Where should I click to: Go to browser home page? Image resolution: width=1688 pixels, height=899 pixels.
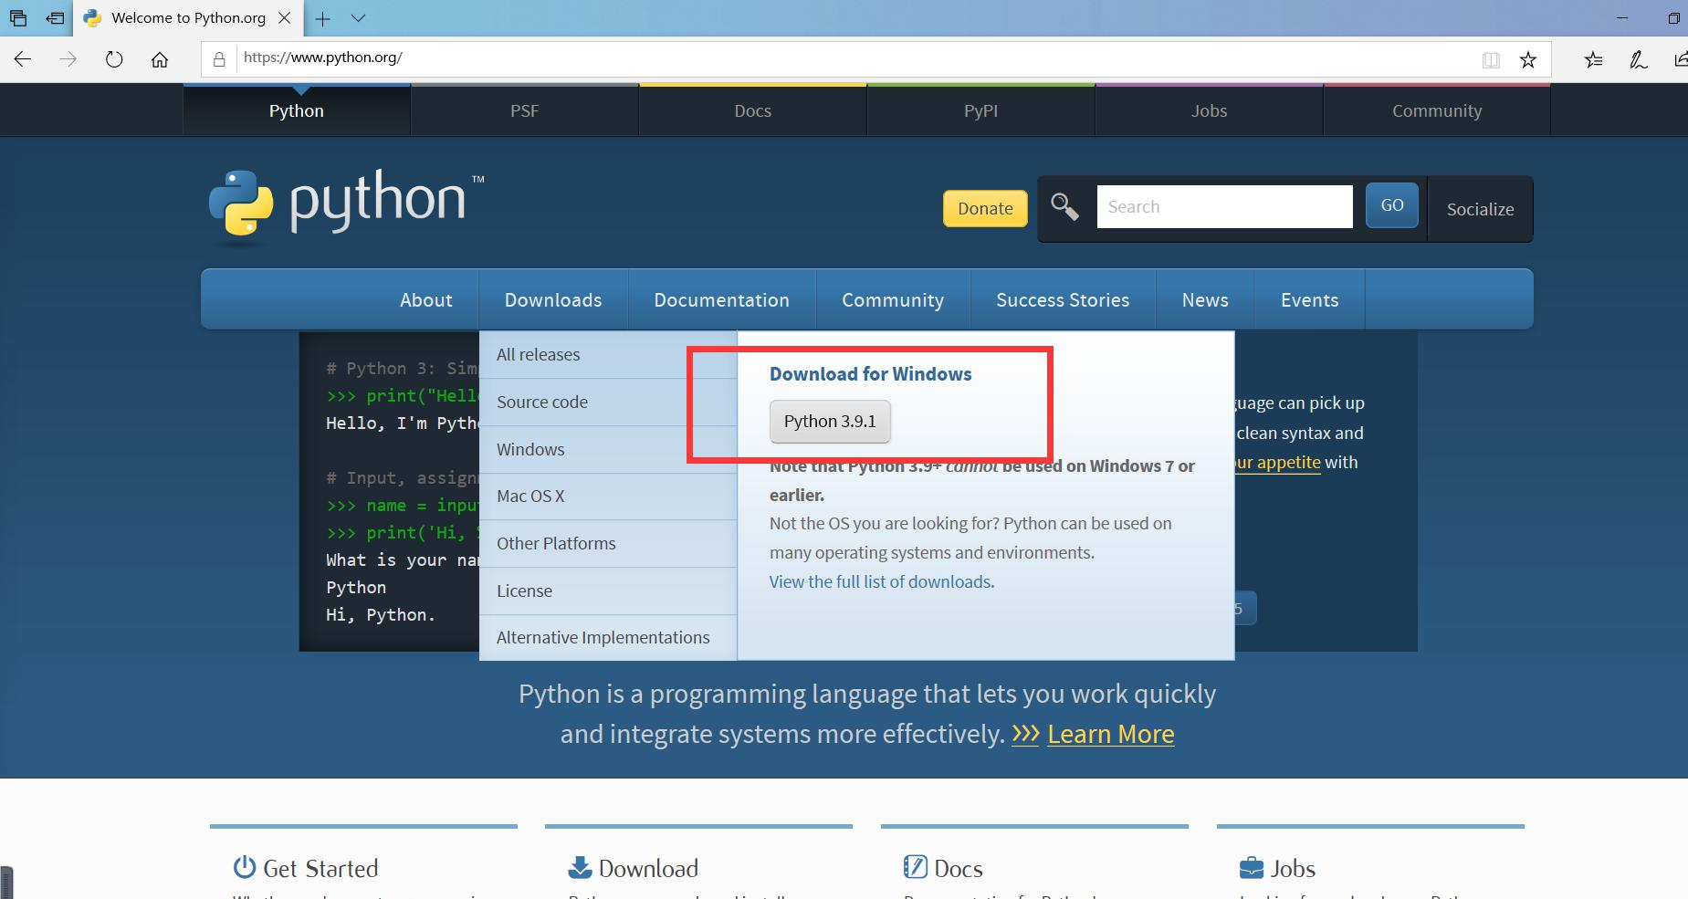coord(161,58)
